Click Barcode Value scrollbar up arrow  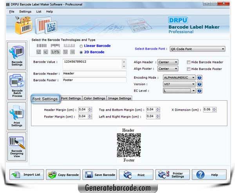[x=124, y=62]
